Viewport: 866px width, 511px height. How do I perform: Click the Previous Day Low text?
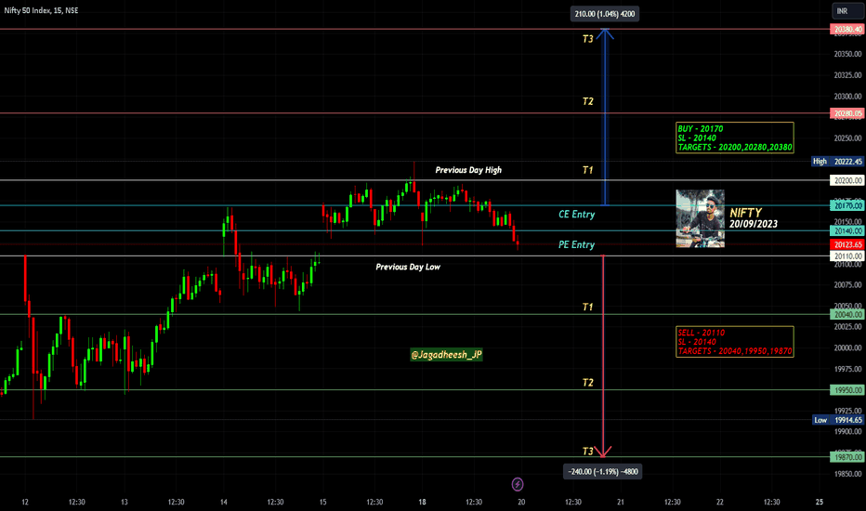tap(408, 267)
